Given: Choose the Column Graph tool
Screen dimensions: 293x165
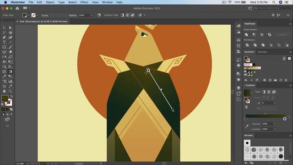Looking at the screenshot, I should pyautogui.click(x=10, y=82).
